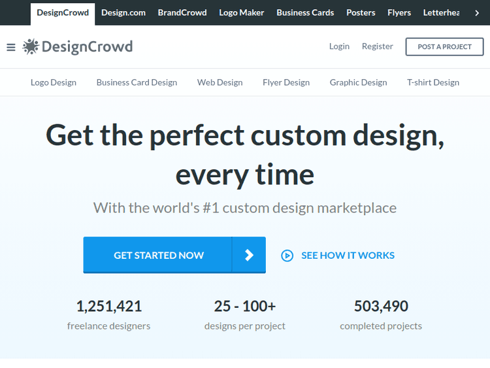Open Web Design category
The image size is (490, 368).
click(x=220, y=82)
